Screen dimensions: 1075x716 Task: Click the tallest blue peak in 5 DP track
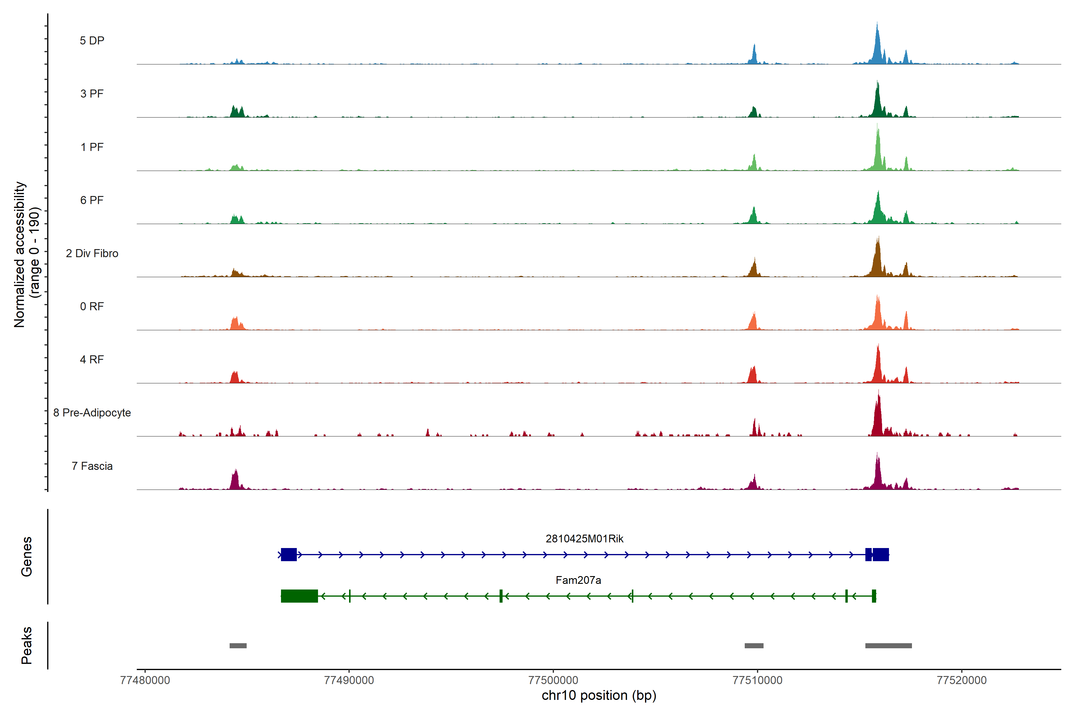click(877, 46)
